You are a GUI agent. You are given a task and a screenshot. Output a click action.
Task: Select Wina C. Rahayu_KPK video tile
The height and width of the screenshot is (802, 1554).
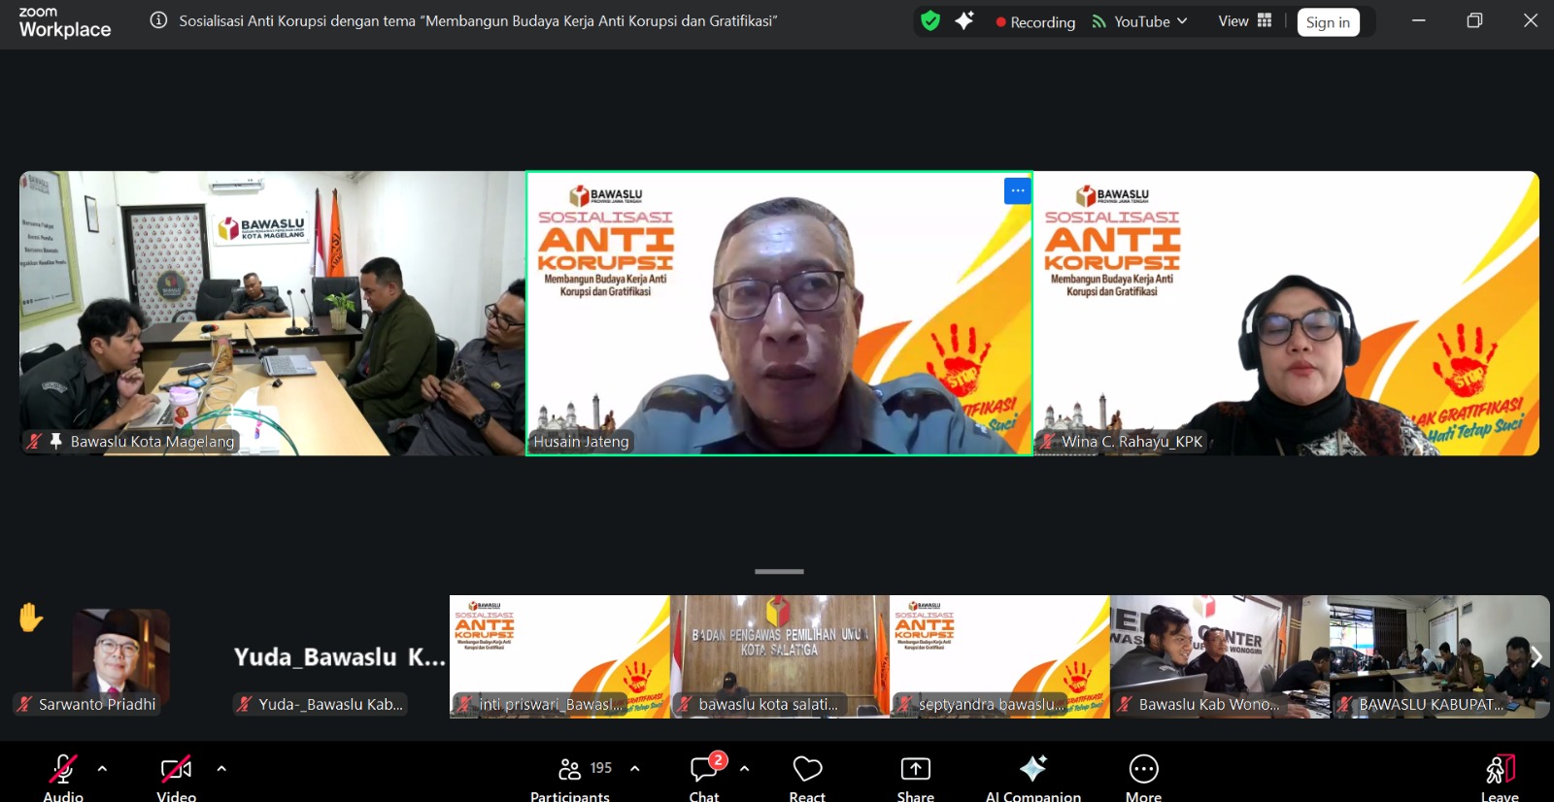coord(1286,314)
